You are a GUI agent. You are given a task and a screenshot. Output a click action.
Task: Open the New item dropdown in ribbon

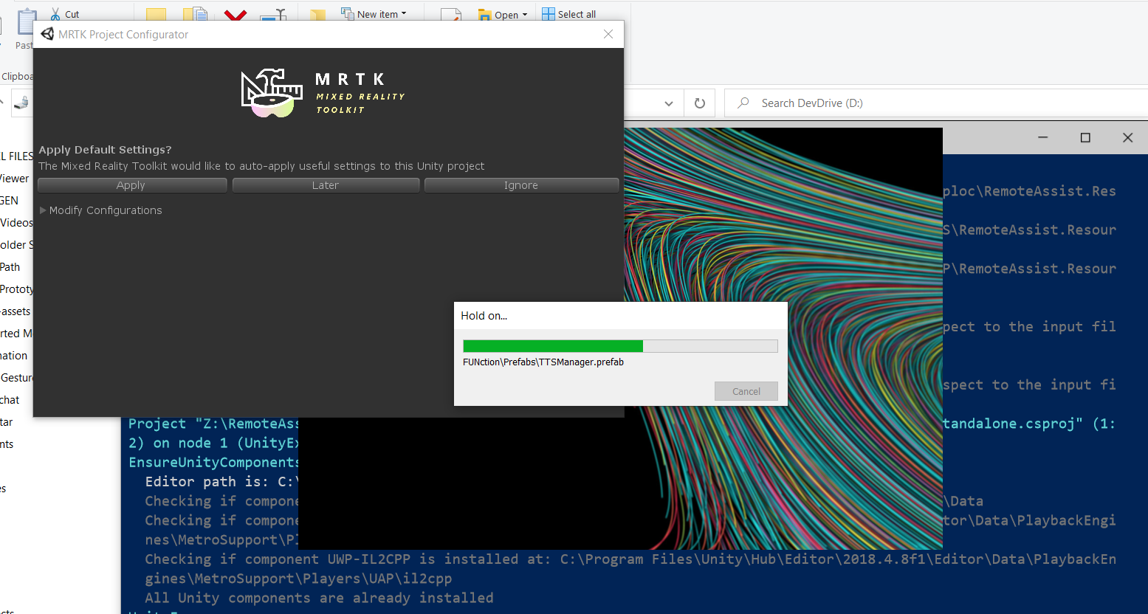[x=374, y=14]
